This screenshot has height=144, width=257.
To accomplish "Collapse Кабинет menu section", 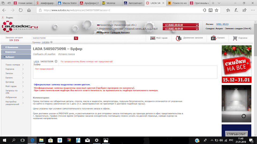I will (x=16, y=57).
